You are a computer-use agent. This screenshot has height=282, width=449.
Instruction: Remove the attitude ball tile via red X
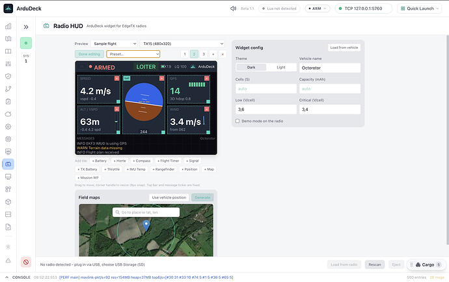tap(162, 78)
